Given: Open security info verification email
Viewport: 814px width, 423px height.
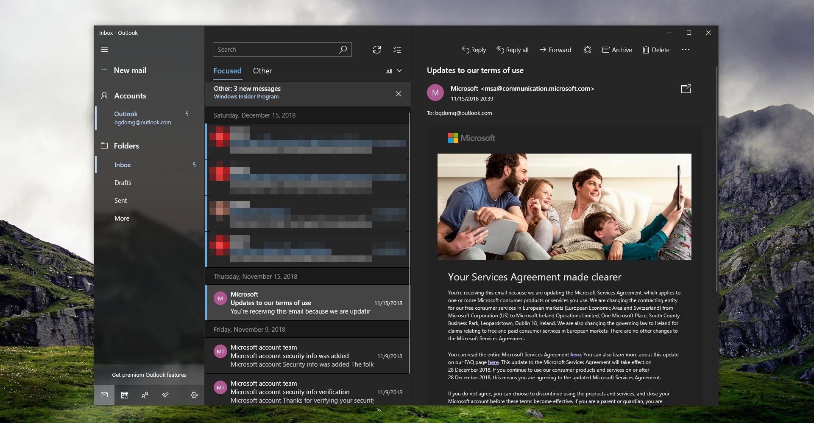Looking at the screenshot, I should click(x=308, y=390).
